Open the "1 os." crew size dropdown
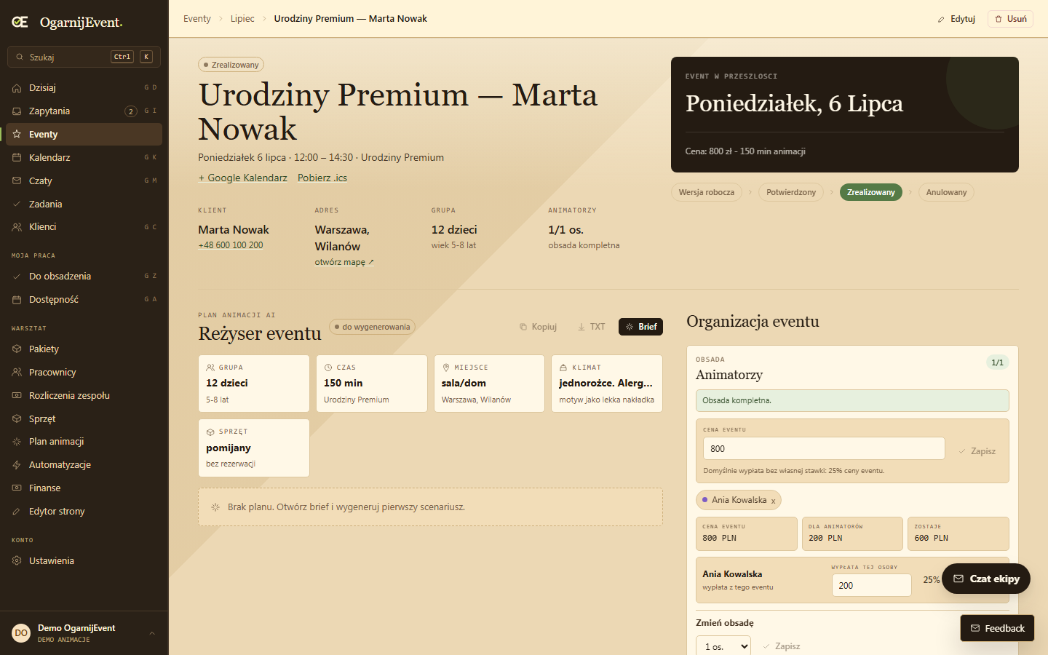Viewport: 1048px width, 655px height. coord(723,646)
